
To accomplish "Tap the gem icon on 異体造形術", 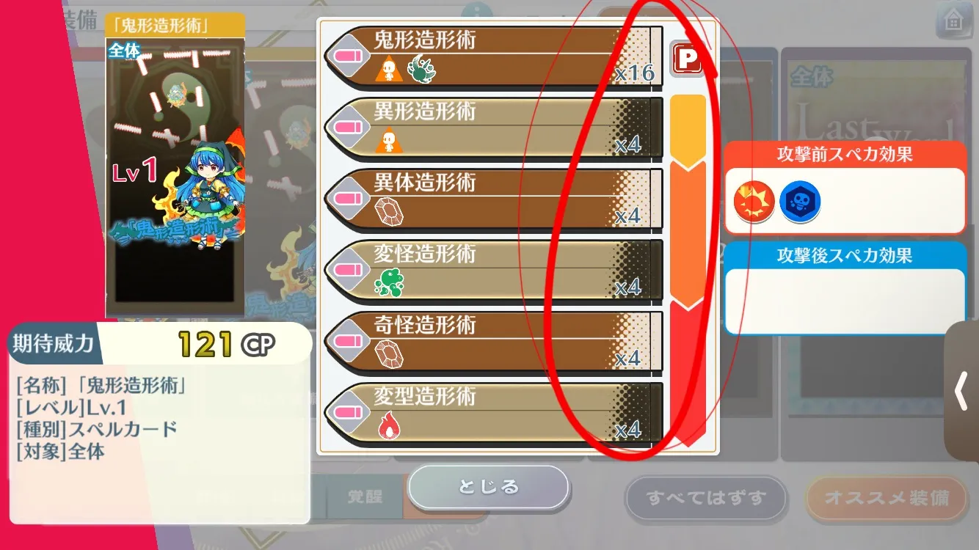I will pos(388,213).
